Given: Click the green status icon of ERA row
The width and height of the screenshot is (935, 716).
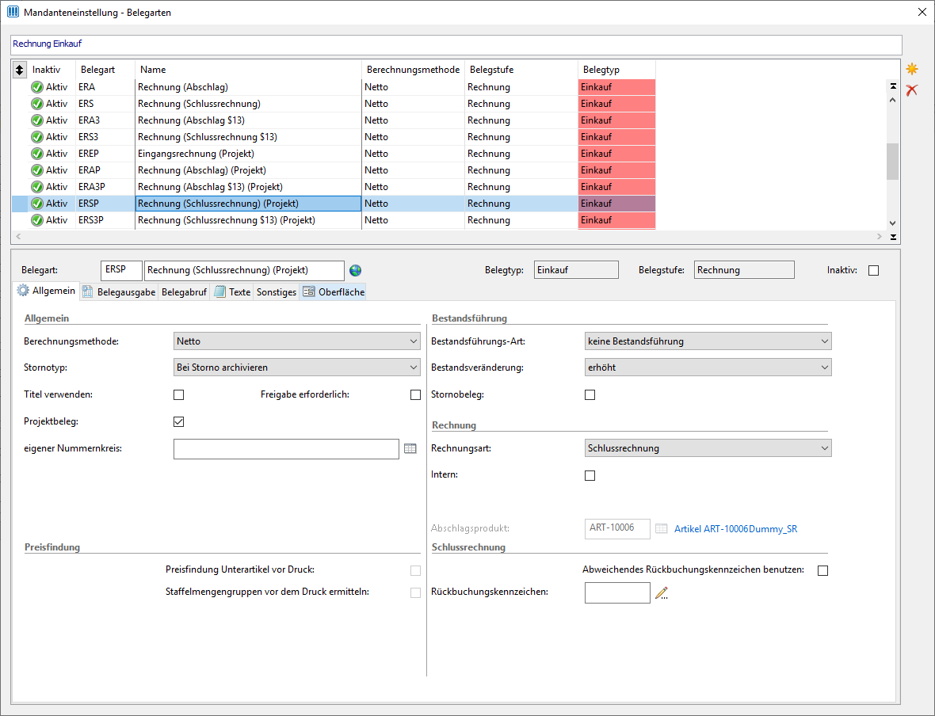Looking at the screenshot, I should (37, 87).
